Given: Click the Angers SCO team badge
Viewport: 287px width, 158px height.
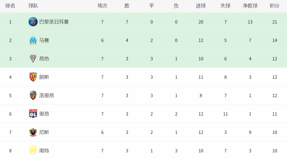Looking at the screenshot, I should pos(33,59).
